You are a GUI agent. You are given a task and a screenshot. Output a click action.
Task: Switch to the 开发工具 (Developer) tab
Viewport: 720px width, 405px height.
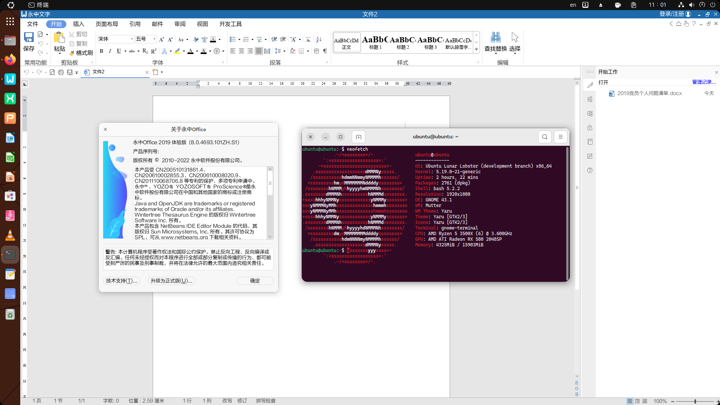click(x=230, y=24)
